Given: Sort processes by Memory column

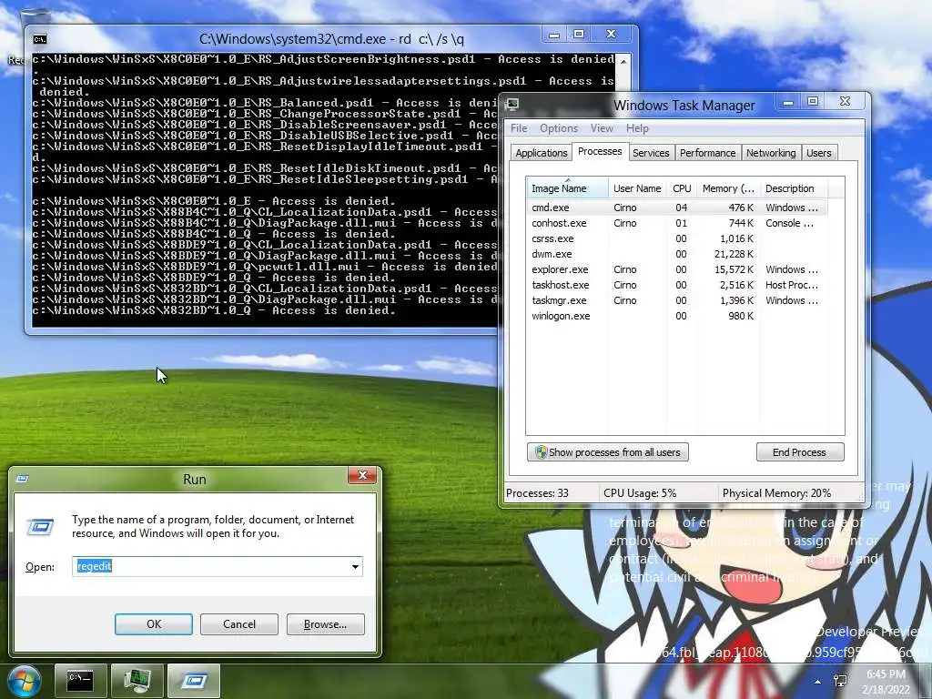Looking at the screenshot, I should coord(728,188).
